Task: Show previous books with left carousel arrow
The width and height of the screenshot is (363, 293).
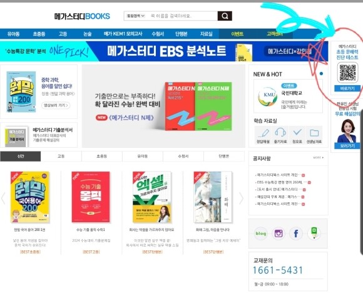Action: [3, 198]
